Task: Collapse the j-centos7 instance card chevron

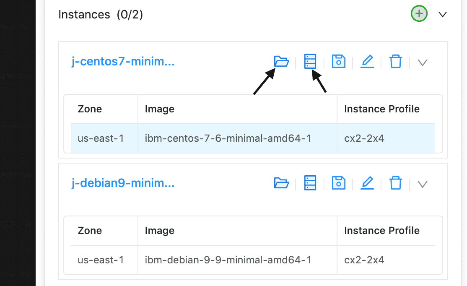Action: click(x=422, y=62)
